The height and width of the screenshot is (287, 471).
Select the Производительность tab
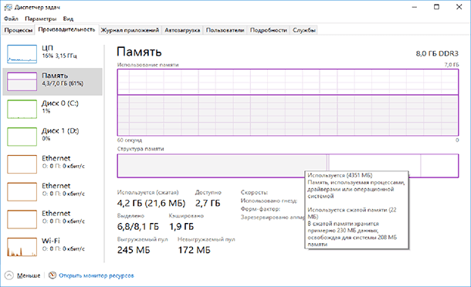point(66,29)
